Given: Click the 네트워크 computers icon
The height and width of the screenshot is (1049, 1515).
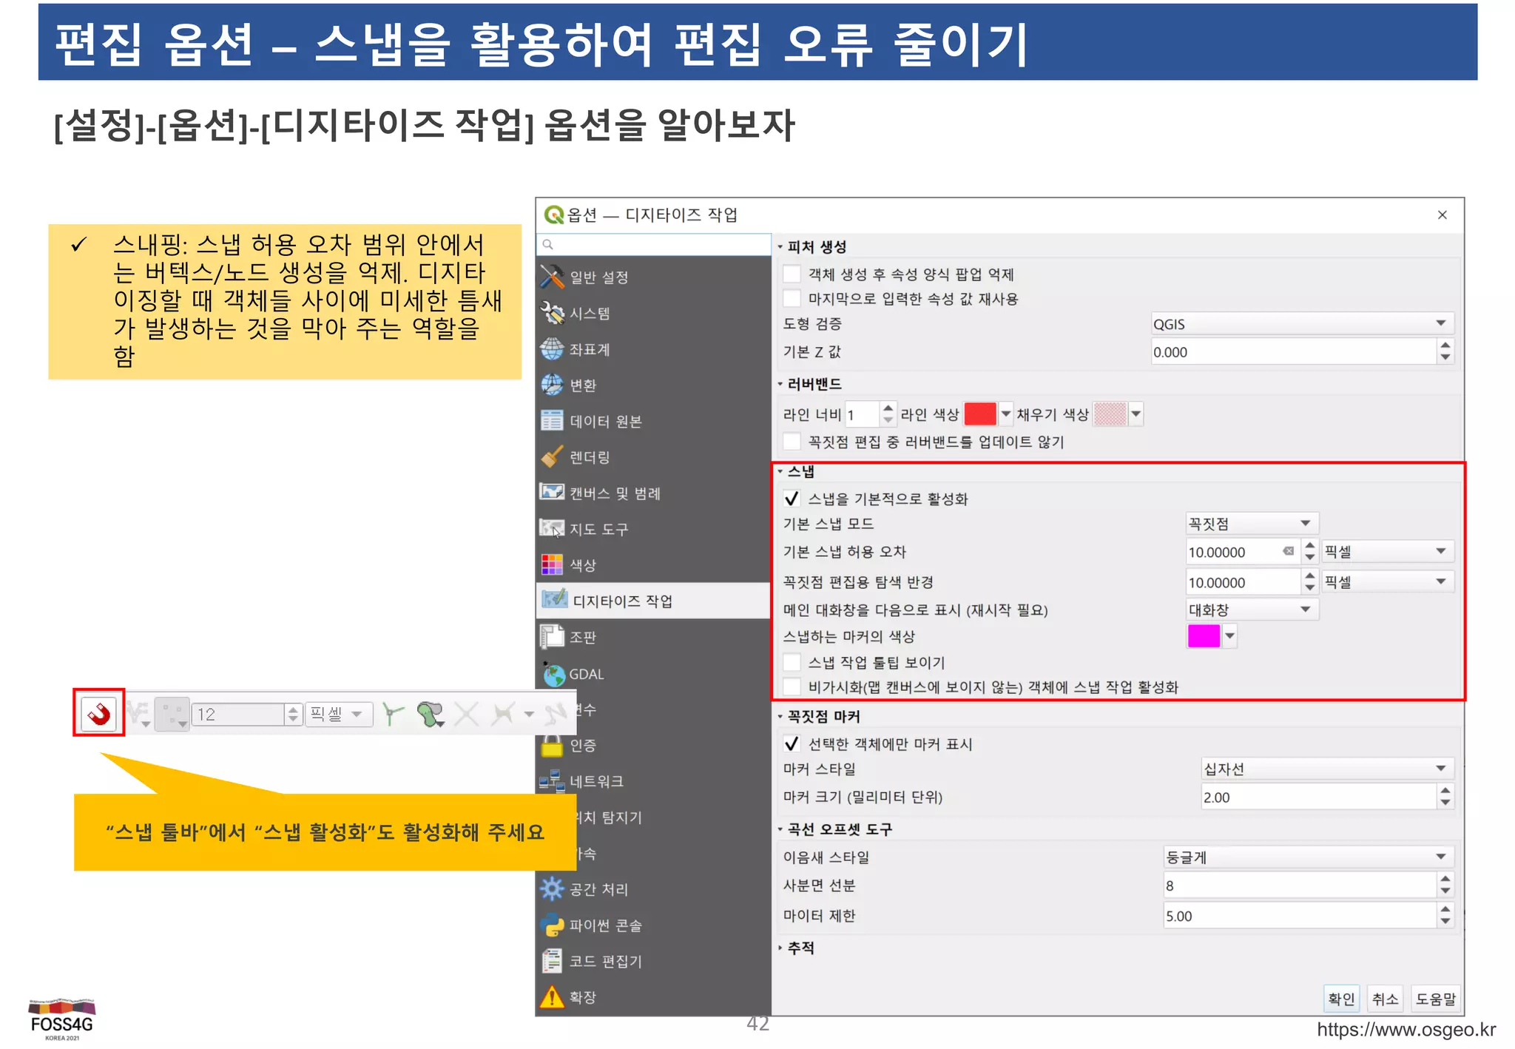Looking at the screenshot, I should pos(552,781).
